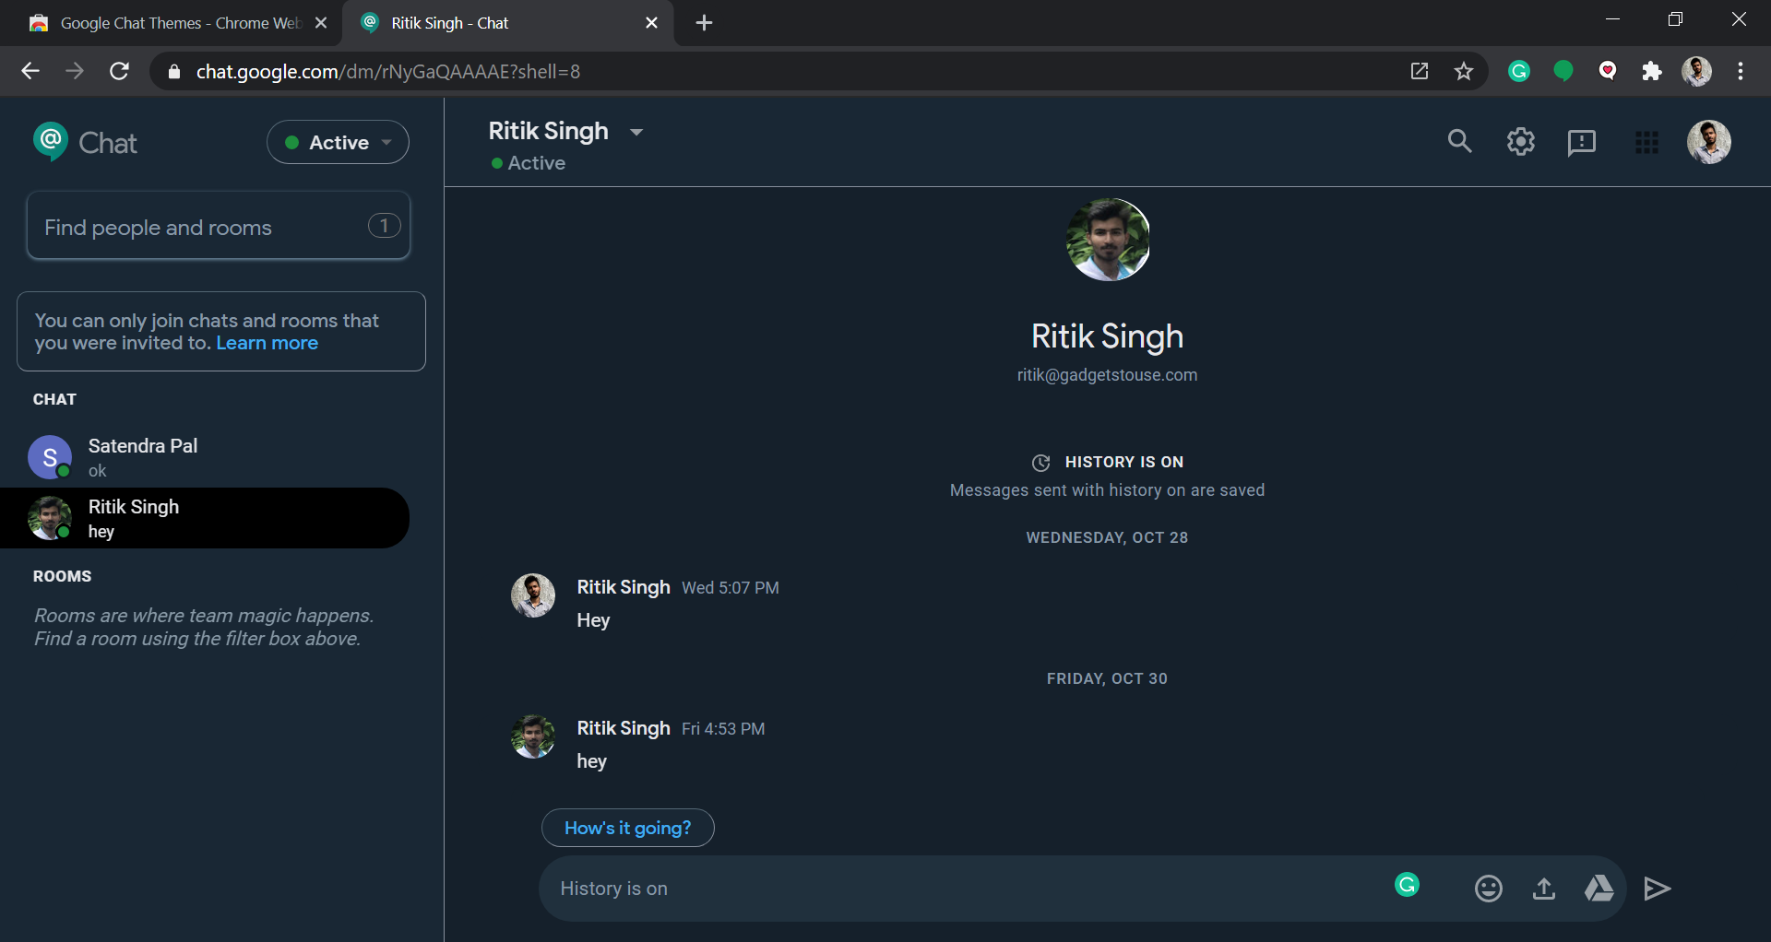Send the message with arrow icon
This screenshot has width=1771, height=942.
[x=1658, y=889]
